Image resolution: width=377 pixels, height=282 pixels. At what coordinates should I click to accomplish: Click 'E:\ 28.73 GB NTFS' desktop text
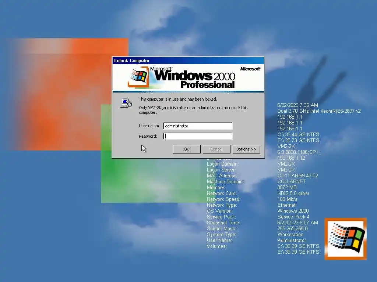point(298,140)
